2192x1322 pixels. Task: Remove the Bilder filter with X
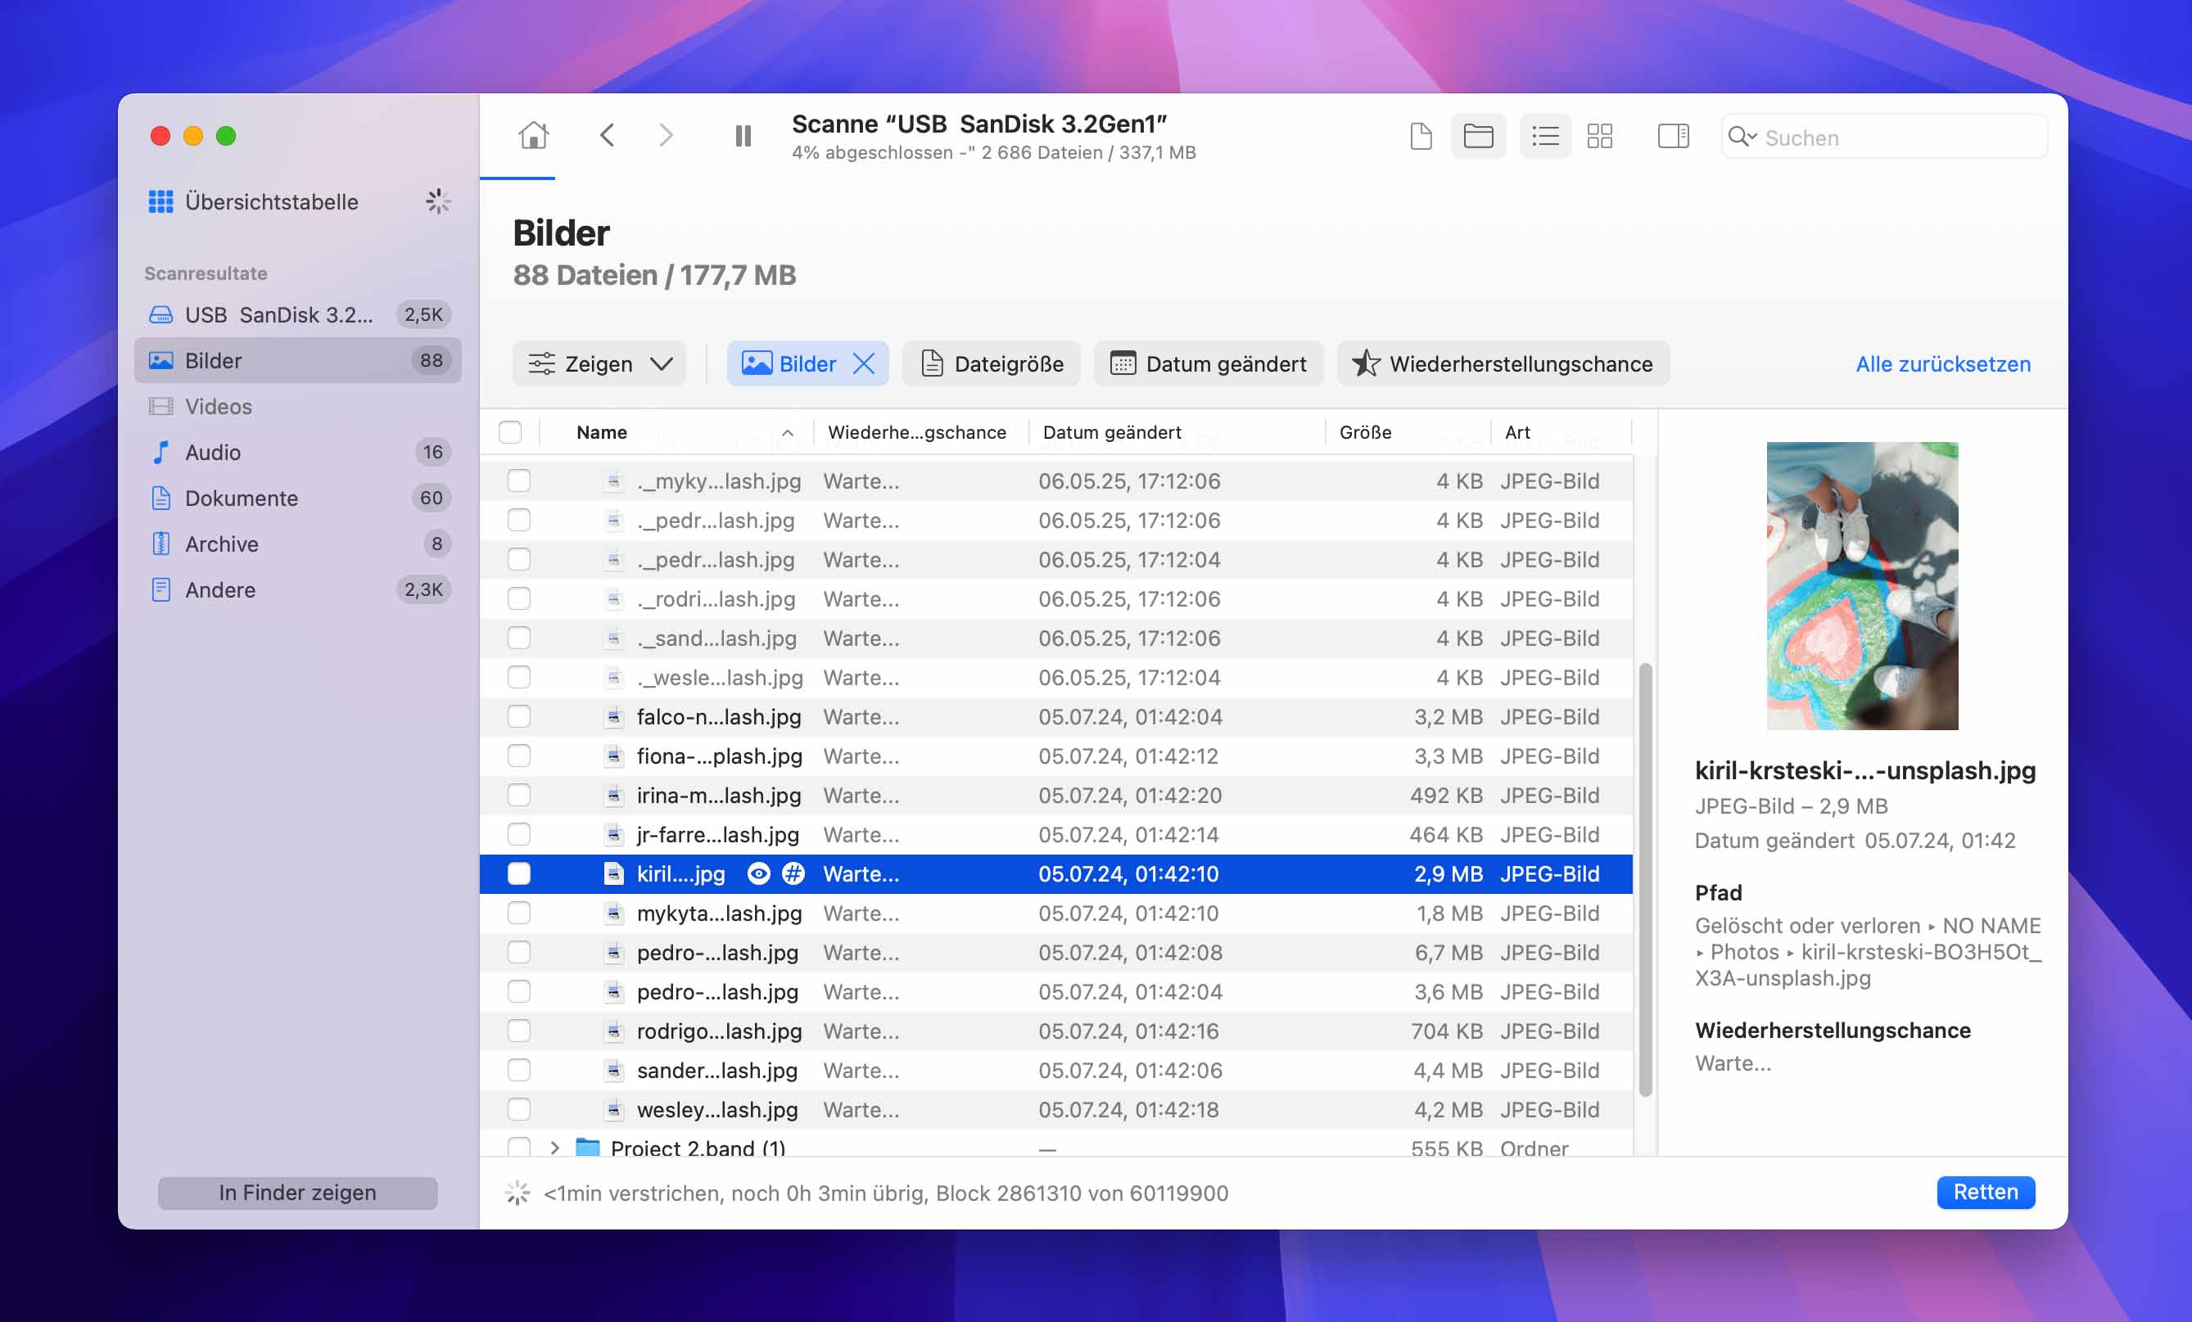point(864,364)
